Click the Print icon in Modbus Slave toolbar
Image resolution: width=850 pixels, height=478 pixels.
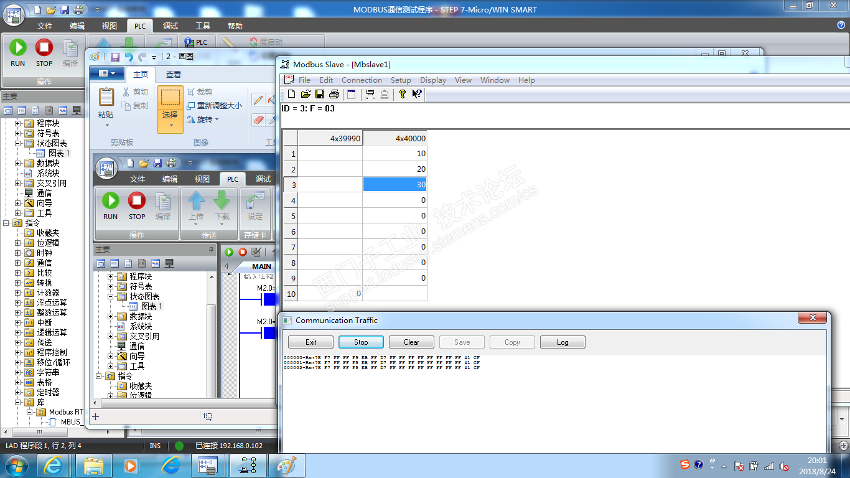[334, 94]
